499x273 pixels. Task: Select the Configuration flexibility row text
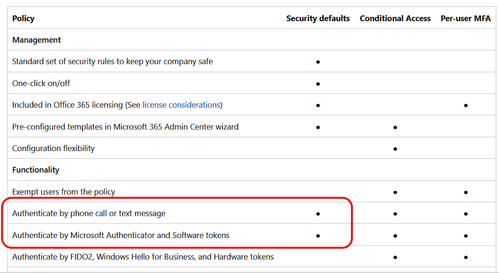click(54, 148)
